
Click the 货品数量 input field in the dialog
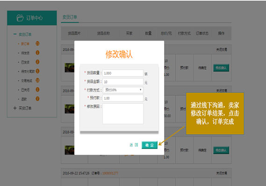(x=123, y=73)
